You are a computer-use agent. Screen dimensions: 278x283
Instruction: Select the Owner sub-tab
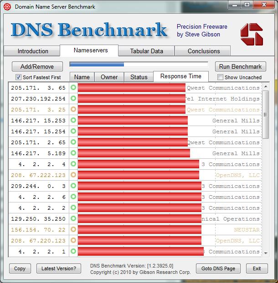(x=109, y=77)
